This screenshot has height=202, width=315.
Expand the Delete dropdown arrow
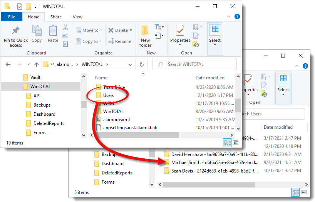pyautogui.click(x=131, y=30)
